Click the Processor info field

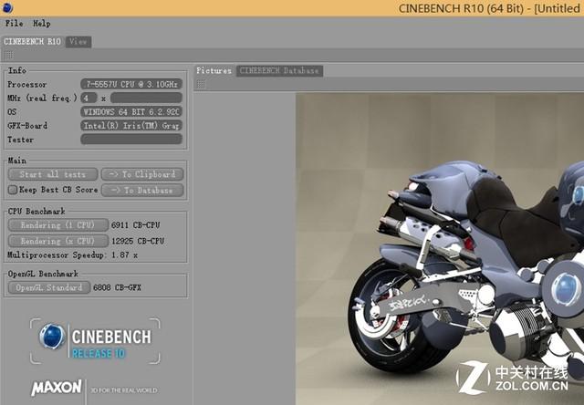point(131,84)
